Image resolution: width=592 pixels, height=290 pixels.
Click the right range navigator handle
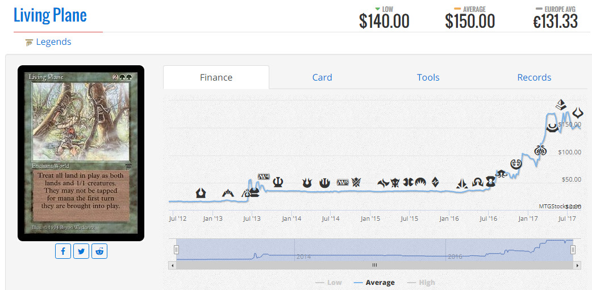pos(573,250)
